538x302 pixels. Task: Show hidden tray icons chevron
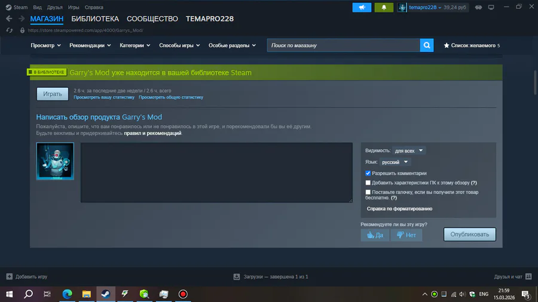[425, 294]
